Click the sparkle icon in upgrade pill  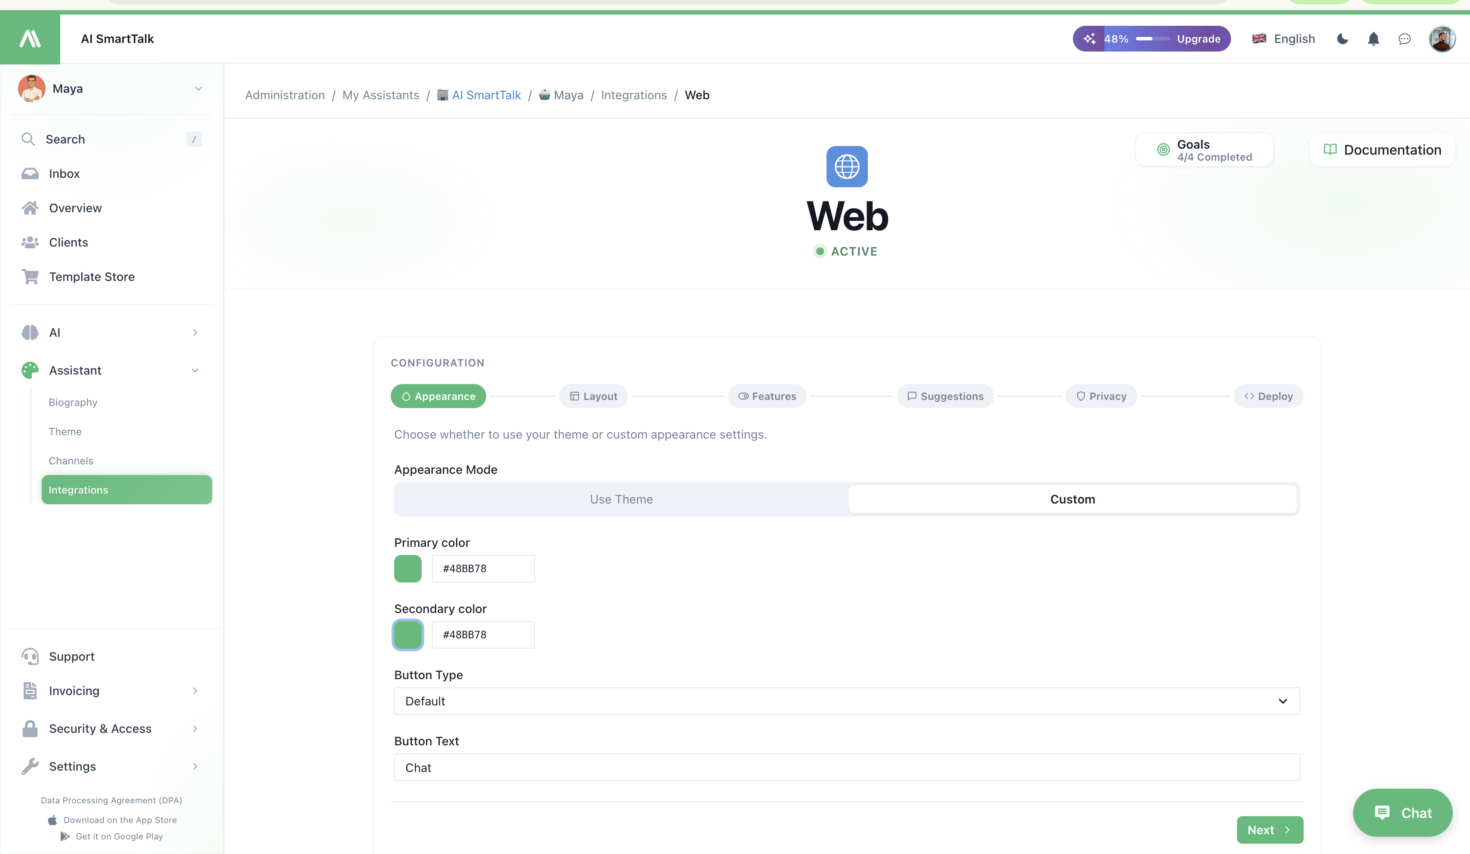(1089, 39)
